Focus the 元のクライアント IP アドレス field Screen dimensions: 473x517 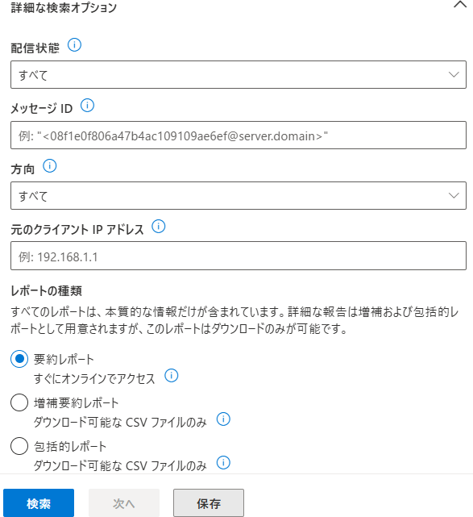239,256
